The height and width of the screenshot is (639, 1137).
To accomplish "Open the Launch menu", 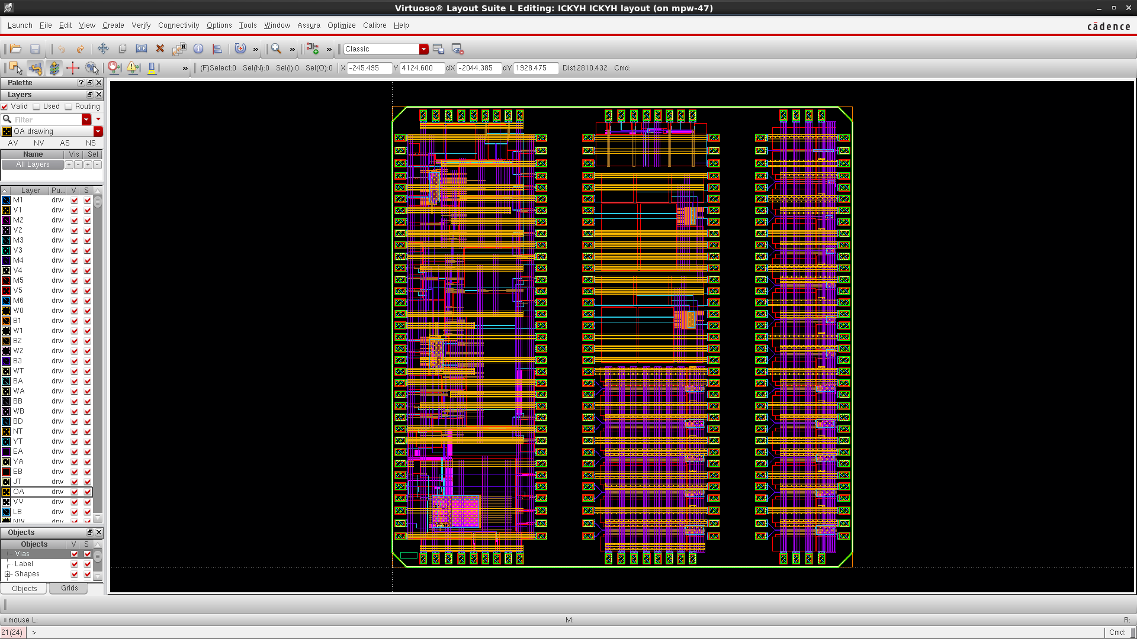I will coord(20,25).
